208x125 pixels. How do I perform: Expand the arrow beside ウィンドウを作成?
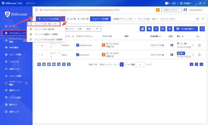[x=63, y=19]
